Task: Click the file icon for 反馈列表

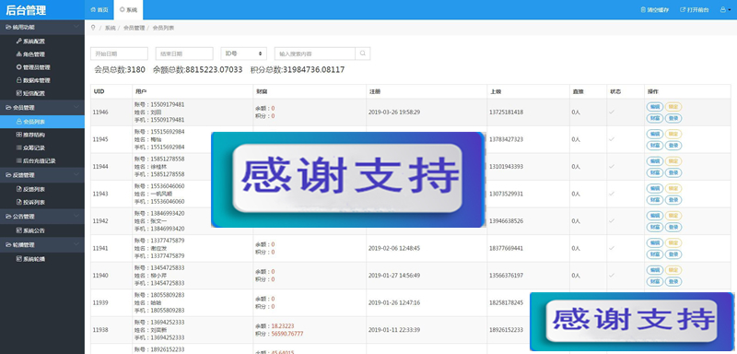Action: pyautogui.click(x=18, y=189)
